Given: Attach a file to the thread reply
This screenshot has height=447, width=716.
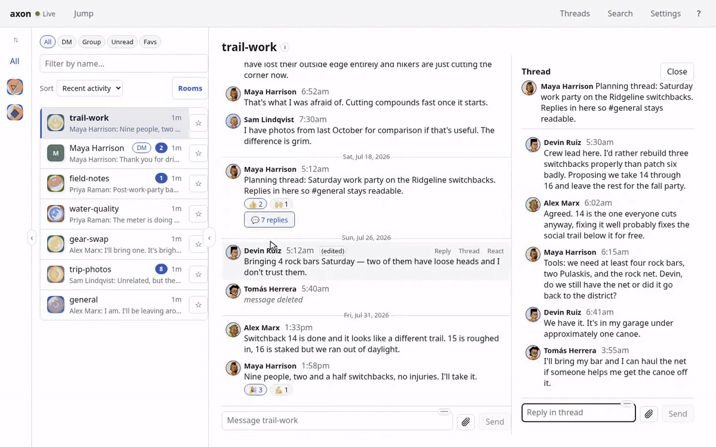Looking at the screenshot, I should [649, 414].
